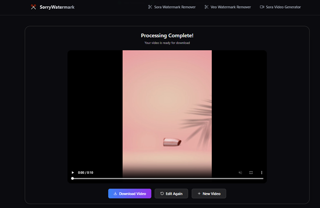Click the camera icon beside Sora Video Generator
The height and width of the screenshot is (208, 320).
[262, 7]
